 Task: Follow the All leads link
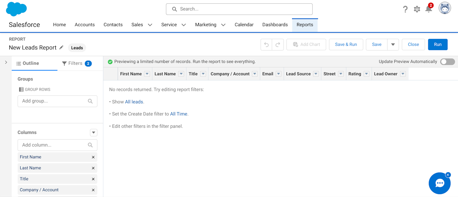[134, 102]
